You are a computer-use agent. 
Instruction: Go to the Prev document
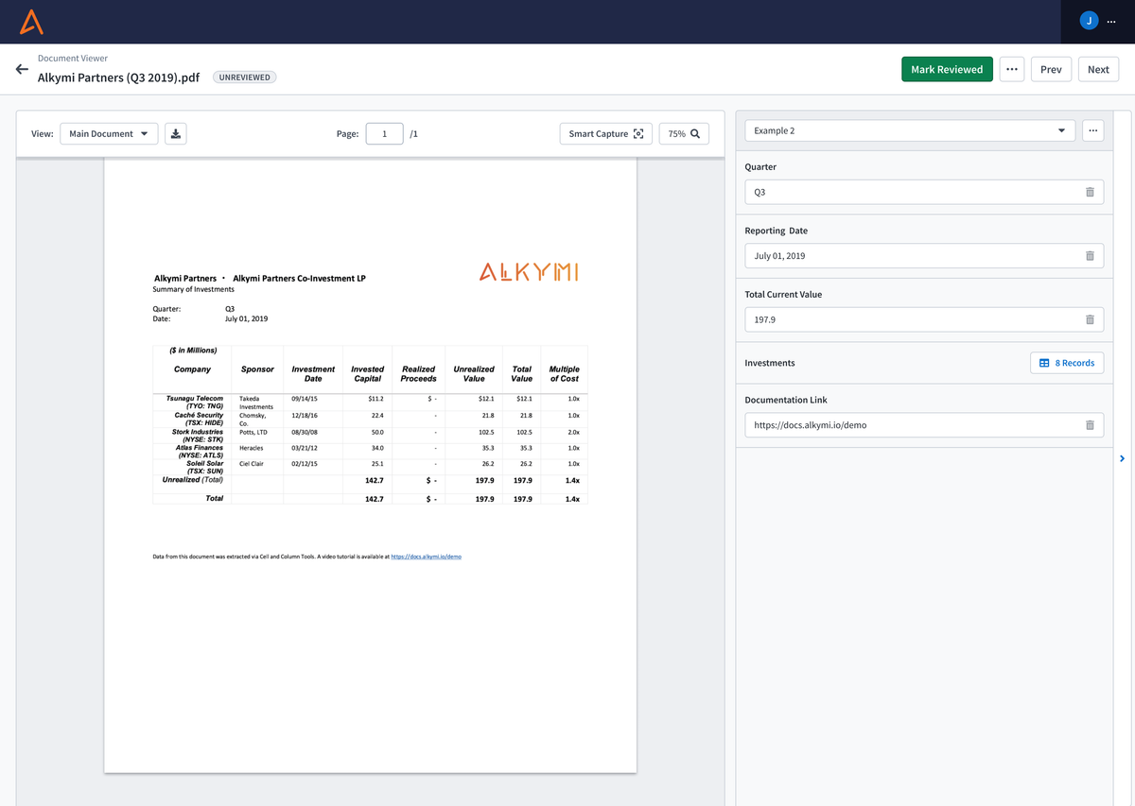pos(1051,69)
